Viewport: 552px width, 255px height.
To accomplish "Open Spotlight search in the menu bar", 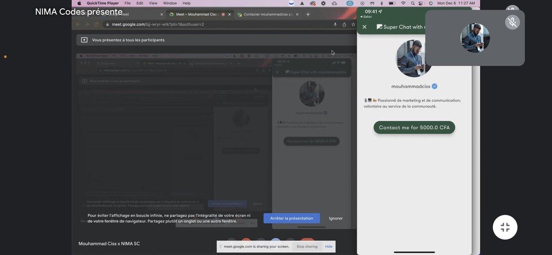I will coord(413,3).
